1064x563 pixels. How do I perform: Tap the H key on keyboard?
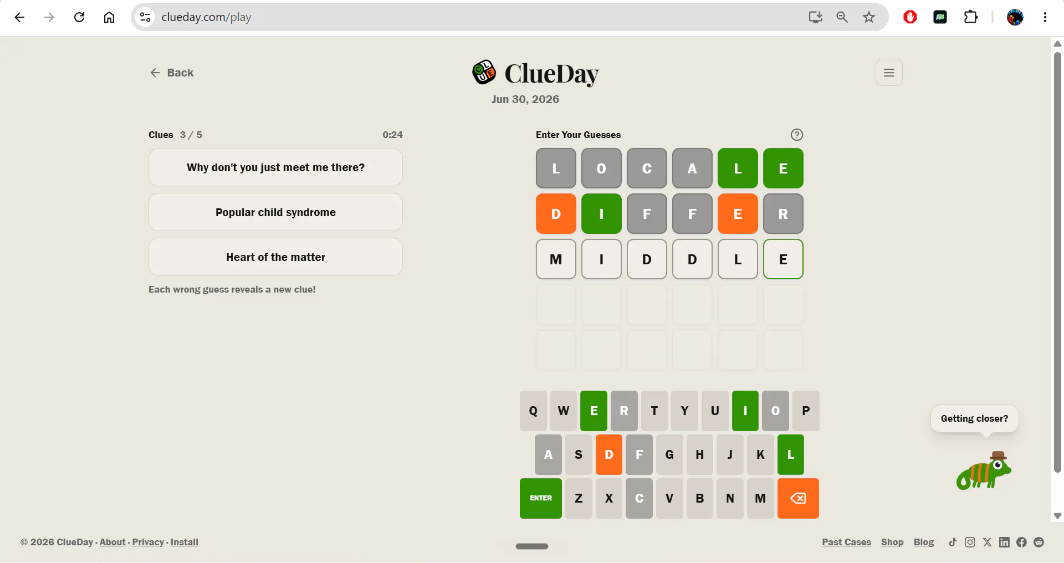[x=700, y=454]
